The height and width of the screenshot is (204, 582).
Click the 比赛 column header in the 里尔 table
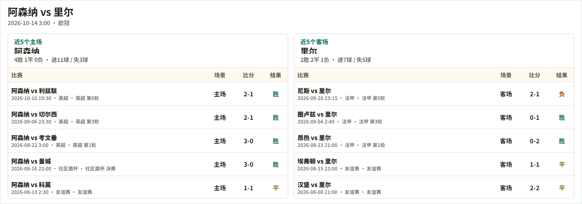click(303, 75)
